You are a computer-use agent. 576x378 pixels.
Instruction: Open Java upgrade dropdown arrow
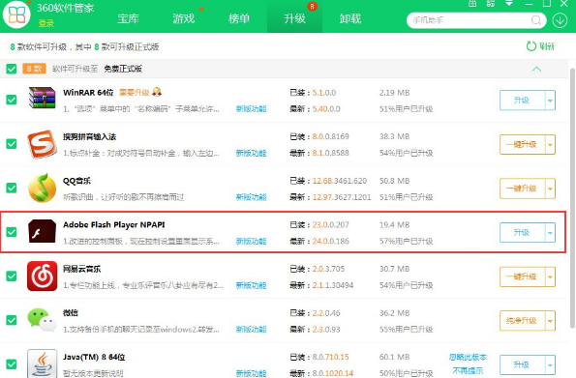click(550, 364)
